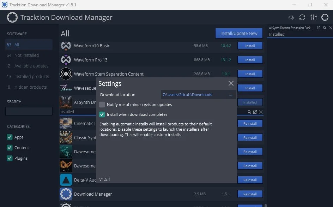Install Waveform10 Basic
The image size is (333, 207).
point(250,46)
